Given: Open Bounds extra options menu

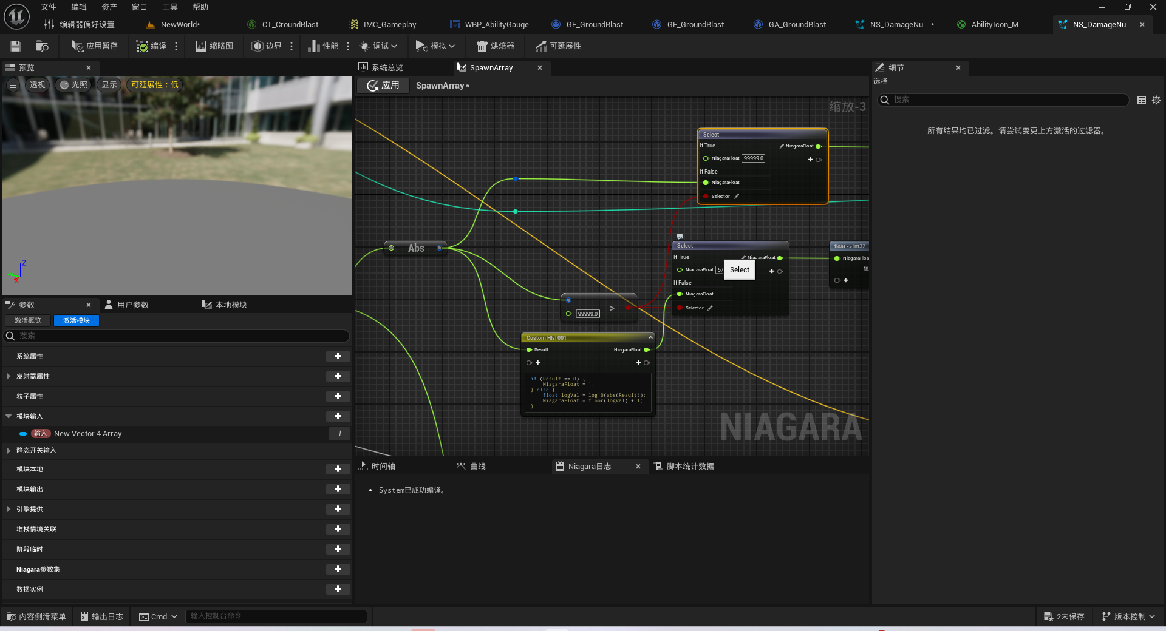Looking at the screenshot, I should (291, 46).
